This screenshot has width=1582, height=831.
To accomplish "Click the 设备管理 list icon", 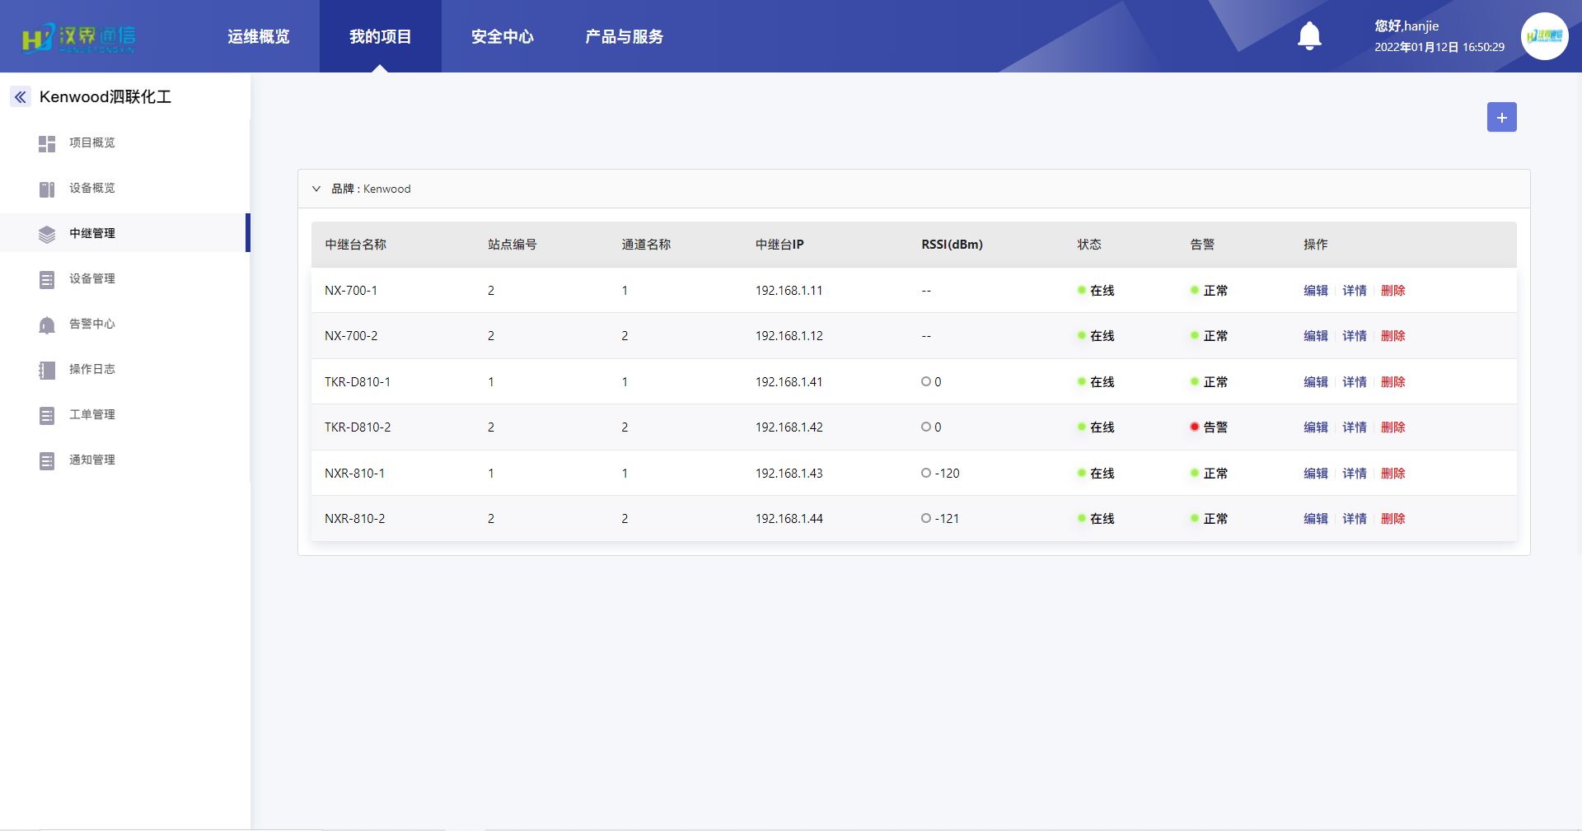I will (47, 279).
